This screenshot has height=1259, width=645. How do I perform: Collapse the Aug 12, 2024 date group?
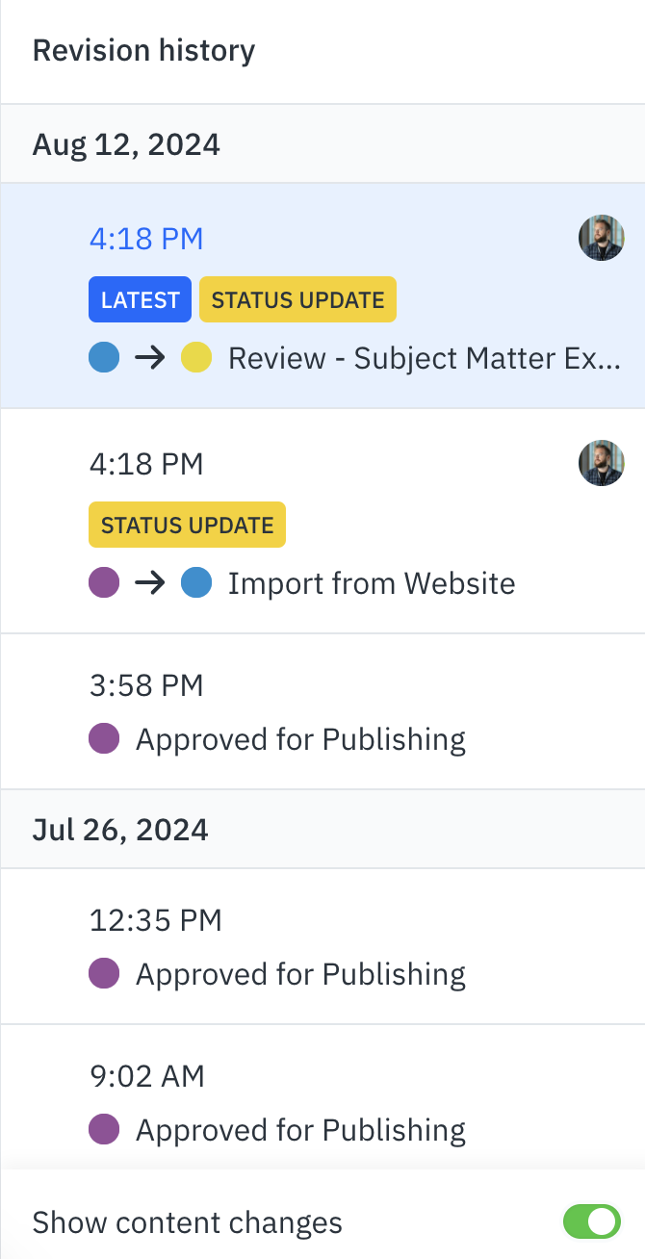[126, 142]
